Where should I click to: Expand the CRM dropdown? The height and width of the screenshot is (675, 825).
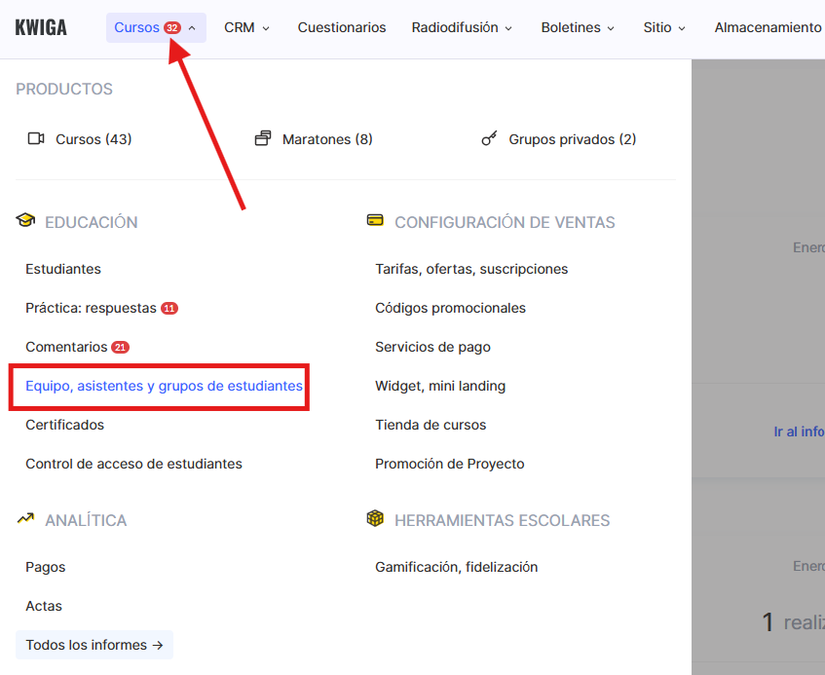pyautogui.click(x=246, y=27)
